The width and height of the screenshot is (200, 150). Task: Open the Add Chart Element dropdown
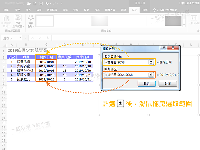6,21
